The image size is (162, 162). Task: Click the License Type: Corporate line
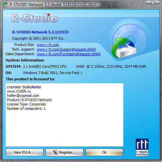click(x=26, y=104)
